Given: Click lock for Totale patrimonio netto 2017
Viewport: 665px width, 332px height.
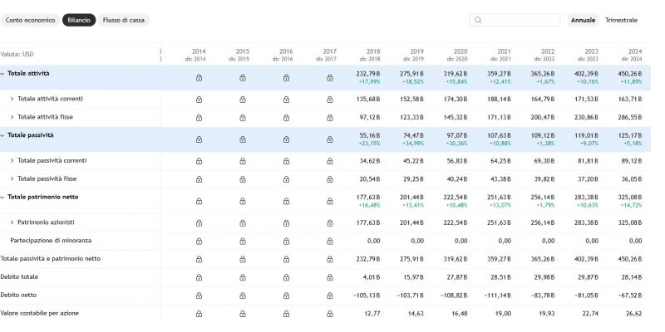Looking at the screenshot, I should pyautogui.click(x=328, y=201).
